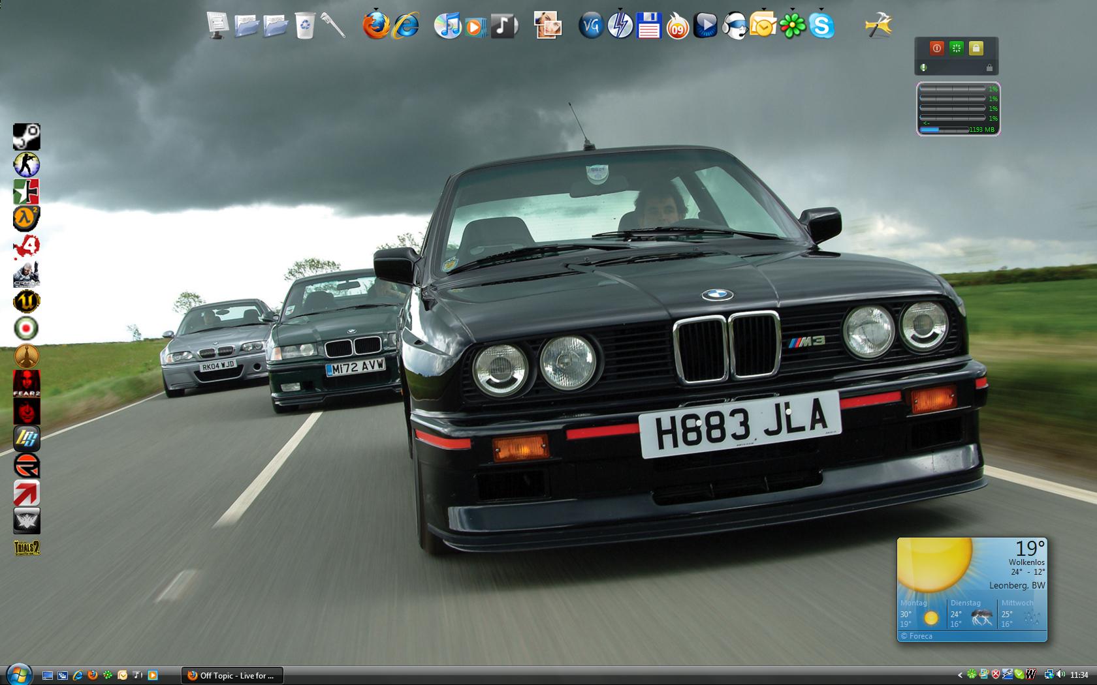Screen dimensions: 1097x685
Task: Launch Steam from the desktop sidebar
Action: 27,137
